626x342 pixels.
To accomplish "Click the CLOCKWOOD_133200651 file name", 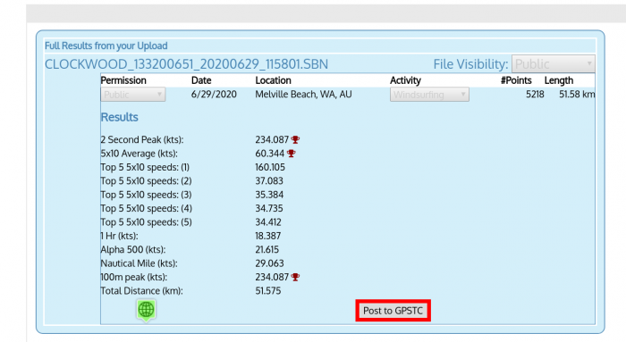I will (186, 63).
